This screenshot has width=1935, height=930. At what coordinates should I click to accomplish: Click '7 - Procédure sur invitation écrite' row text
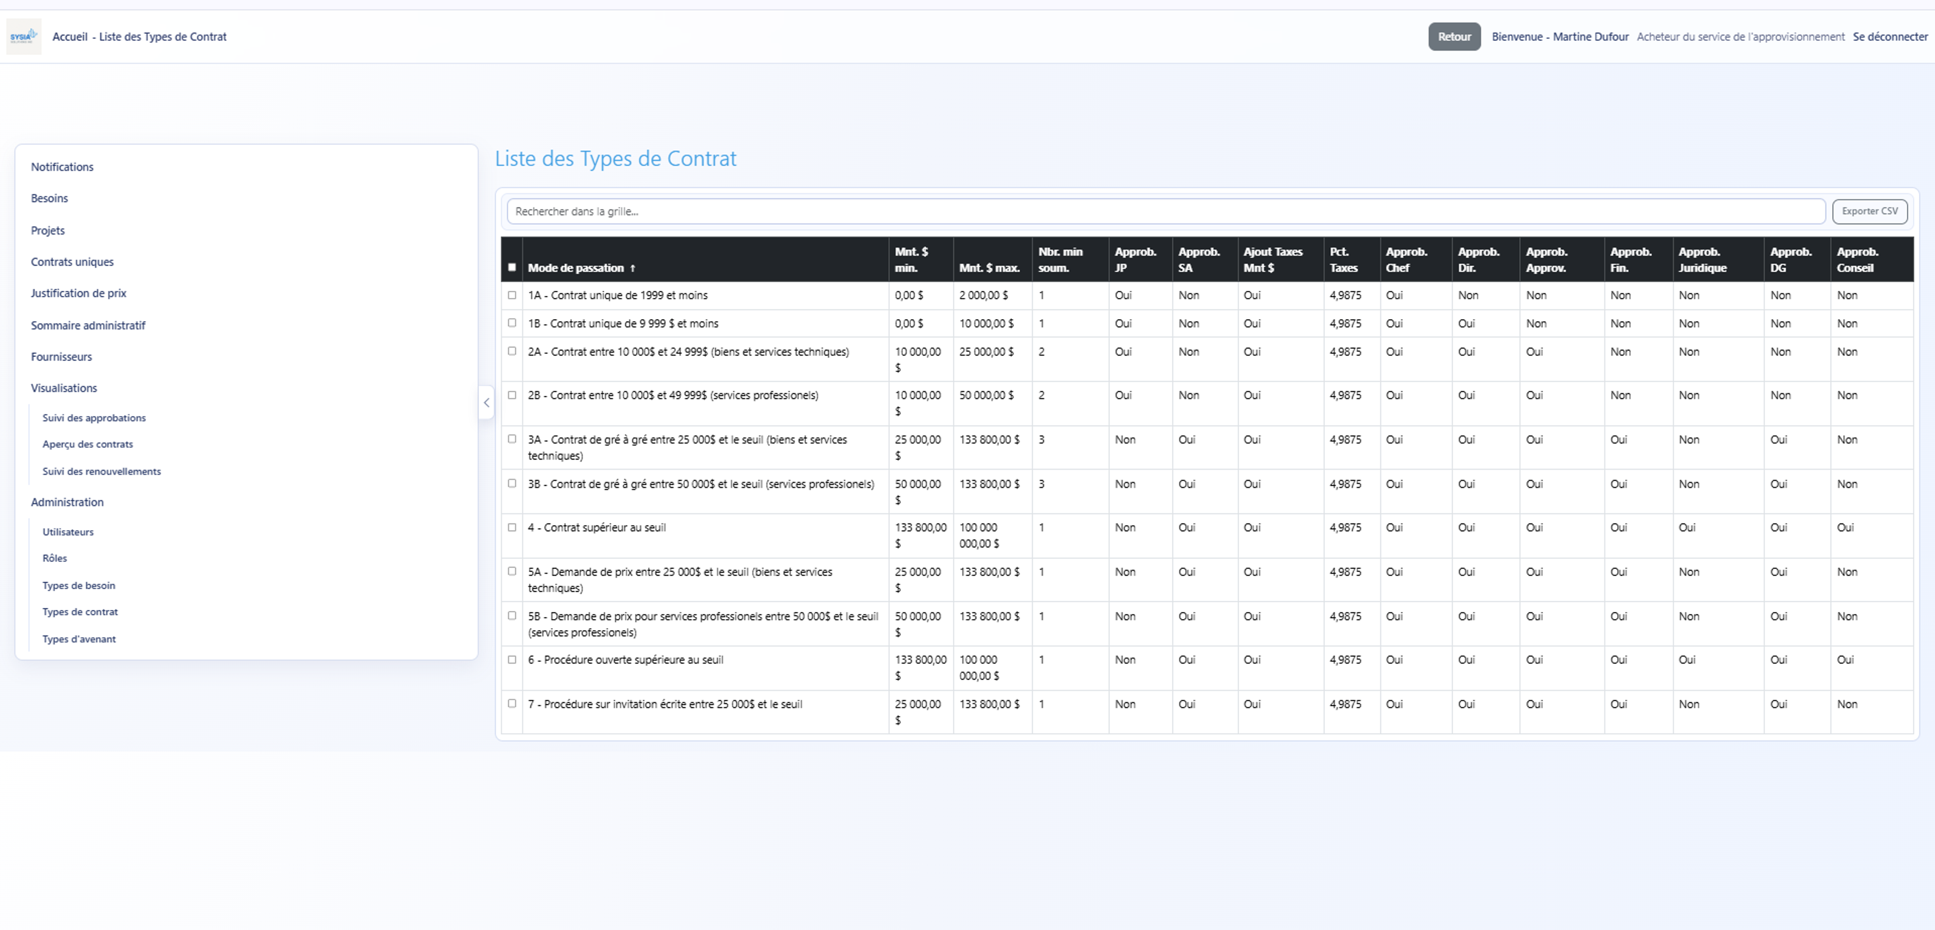coord(665,704)
